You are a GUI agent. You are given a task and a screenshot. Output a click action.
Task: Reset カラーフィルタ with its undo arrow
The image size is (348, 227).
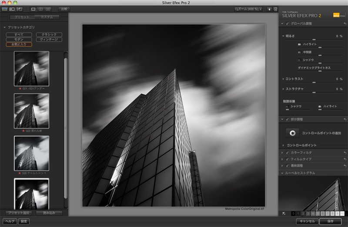click(345, 153)
